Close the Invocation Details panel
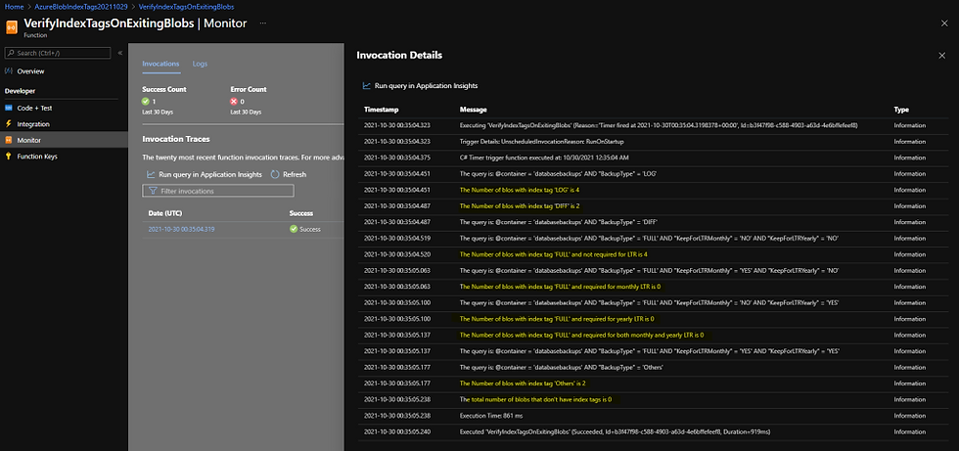959x451 pixels. pos(941,56)
